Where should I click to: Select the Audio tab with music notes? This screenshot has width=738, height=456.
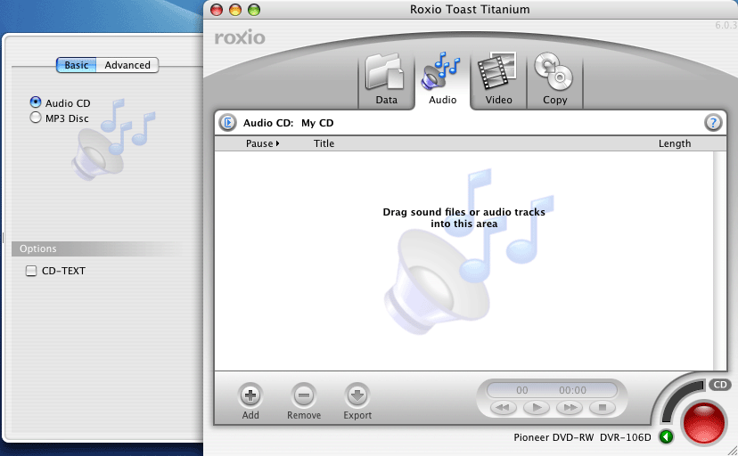pos(442,80)
